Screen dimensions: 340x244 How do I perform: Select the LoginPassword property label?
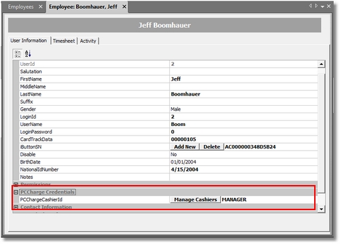36,131
